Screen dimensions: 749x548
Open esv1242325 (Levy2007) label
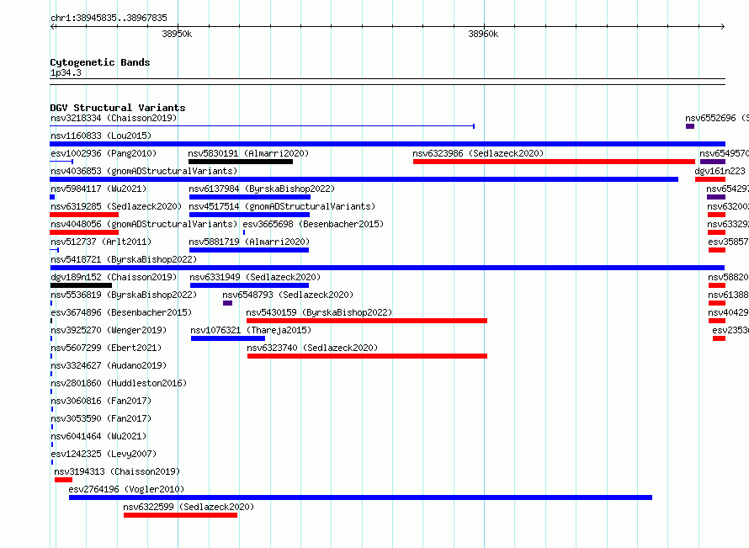[104, 454]
